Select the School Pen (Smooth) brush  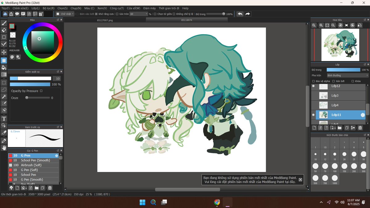(33, 160)
